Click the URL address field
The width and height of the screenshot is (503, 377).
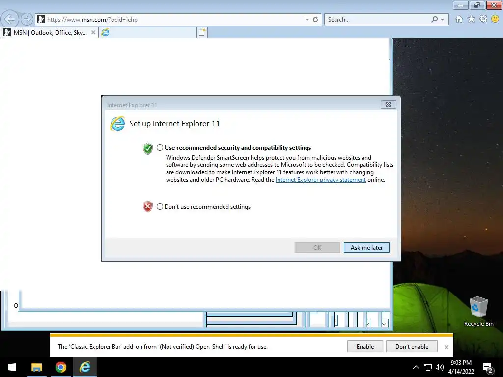(173, 20)
